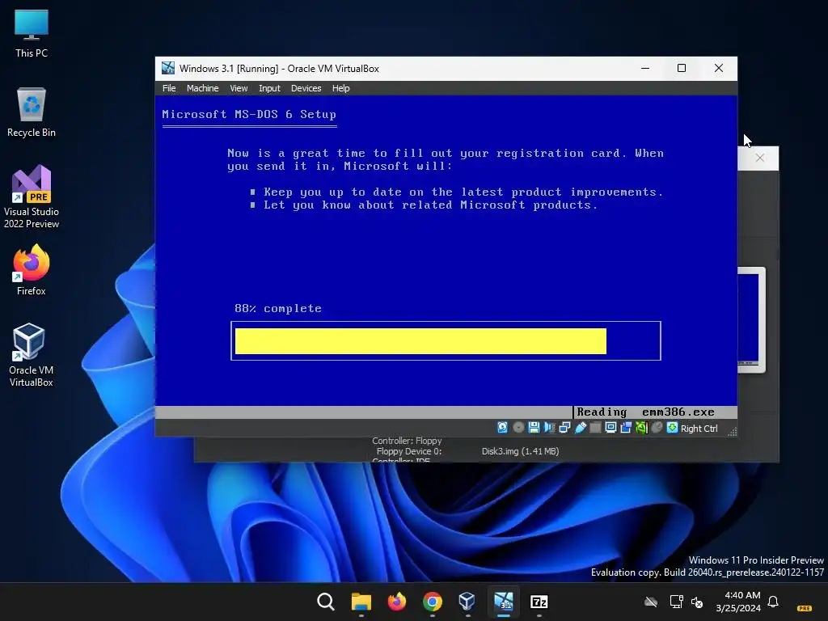This screenshot has width=828, height=621.
Task: Open the Machine menu
Action: click(202, 88)
